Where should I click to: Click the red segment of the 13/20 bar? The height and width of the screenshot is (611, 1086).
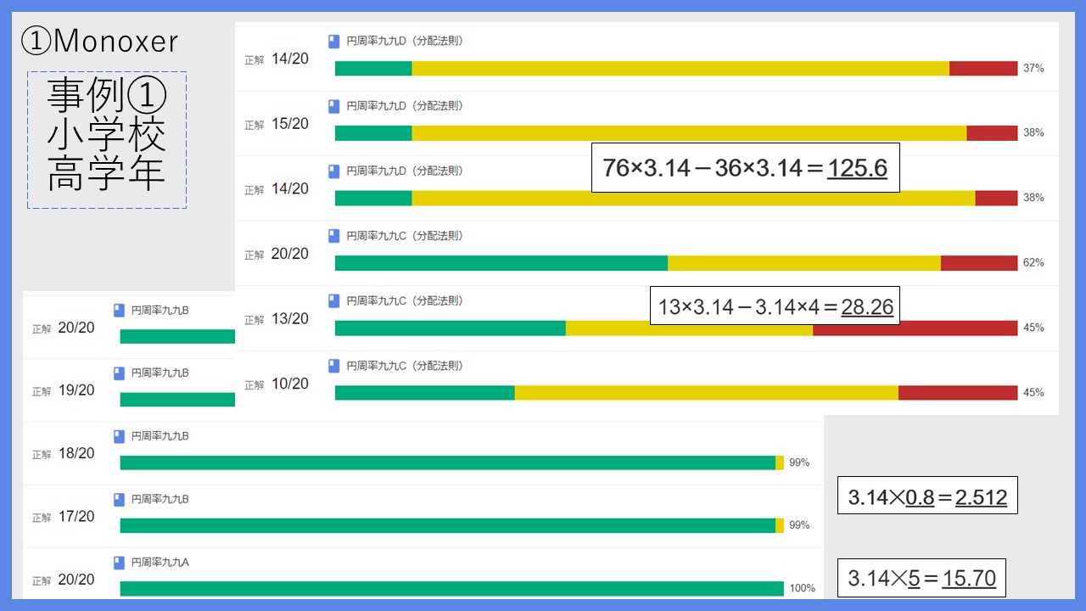click(915, 328)
